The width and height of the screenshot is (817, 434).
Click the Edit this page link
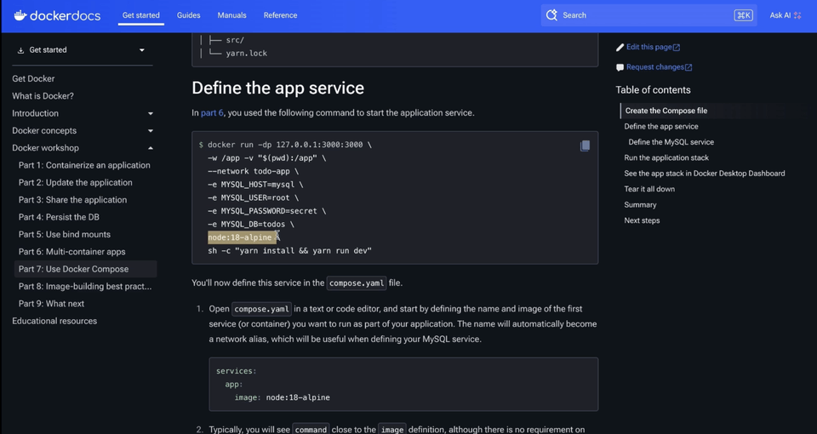tap(649, 47)
